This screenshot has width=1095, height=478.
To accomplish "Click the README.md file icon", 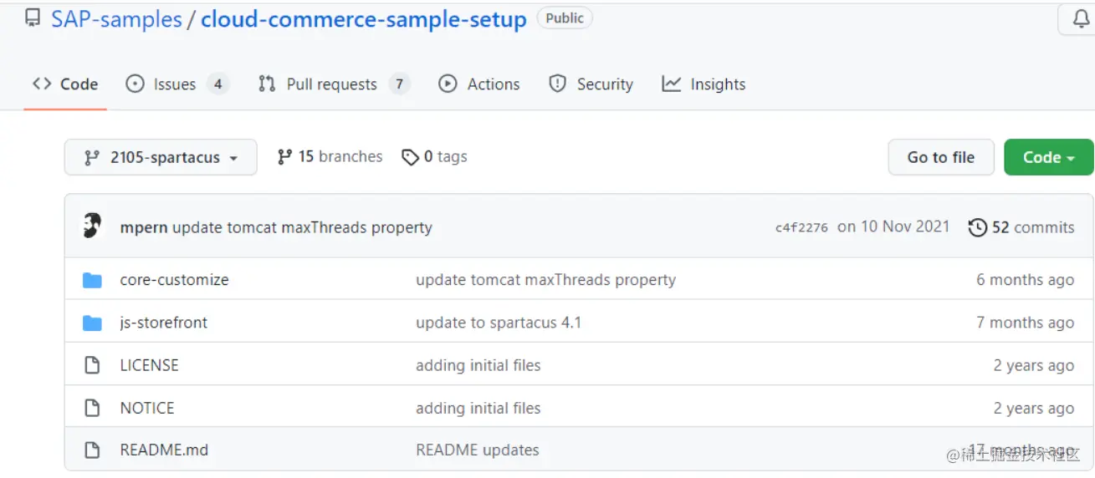I will [x=92, y=450].
